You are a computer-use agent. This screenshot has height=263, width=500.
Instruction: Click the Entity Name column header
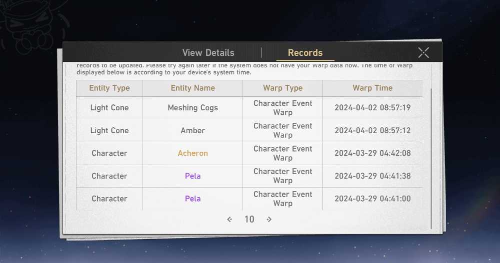pos(193,88)
